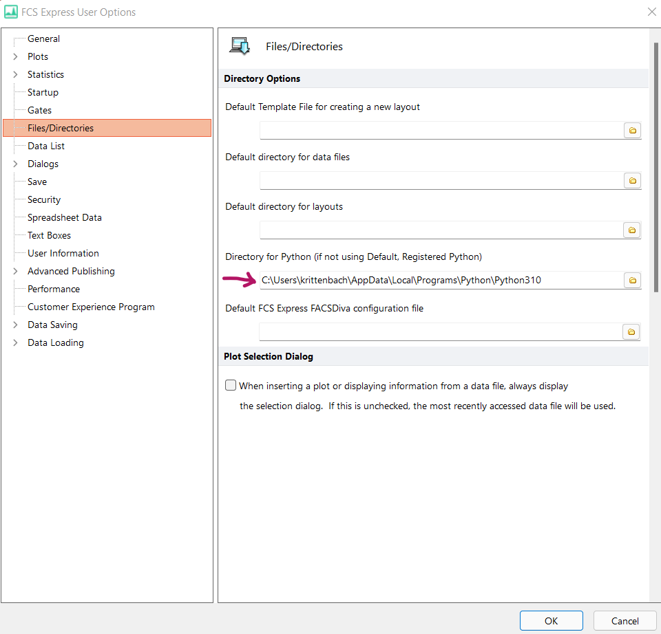Screen dimensions: 661x634
Task: Click the FCS Express title bar icon
Action: coord(11,12)
